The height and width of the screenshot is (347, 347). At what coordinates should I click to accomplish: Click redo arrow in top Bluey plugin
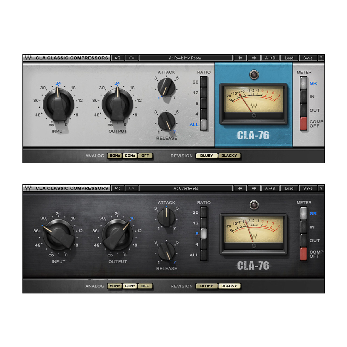click(x=132, y=58)
